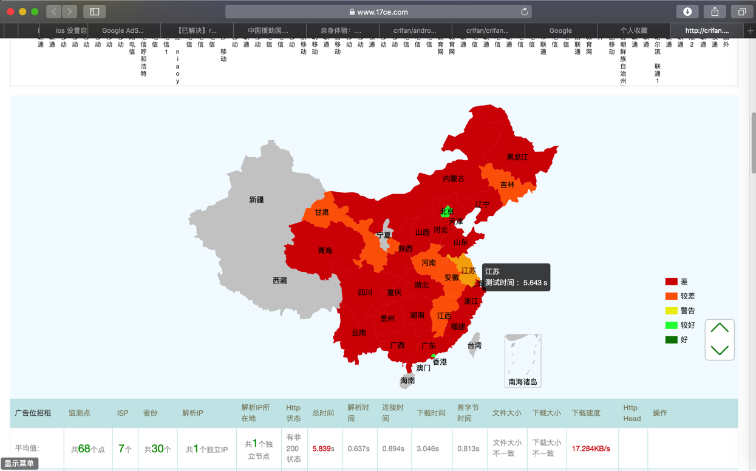Toggle the Safari sidebar button
This screenshot has width=756, height=471.
(x=94, y=12)
